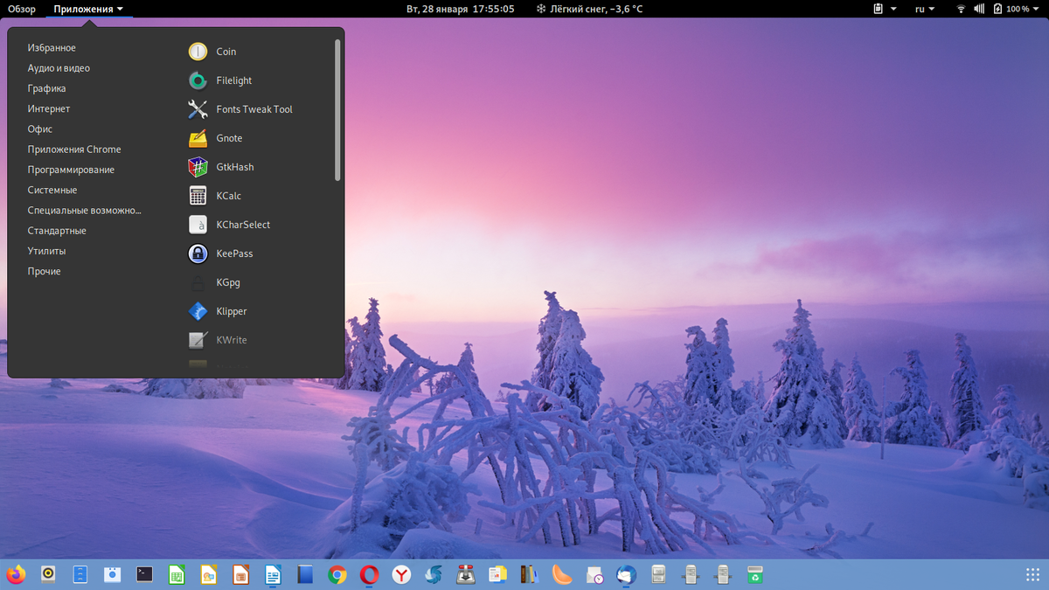Launch KGpg from the list
The height and width of the screenshot is (590, 1049).
point(198,282)
